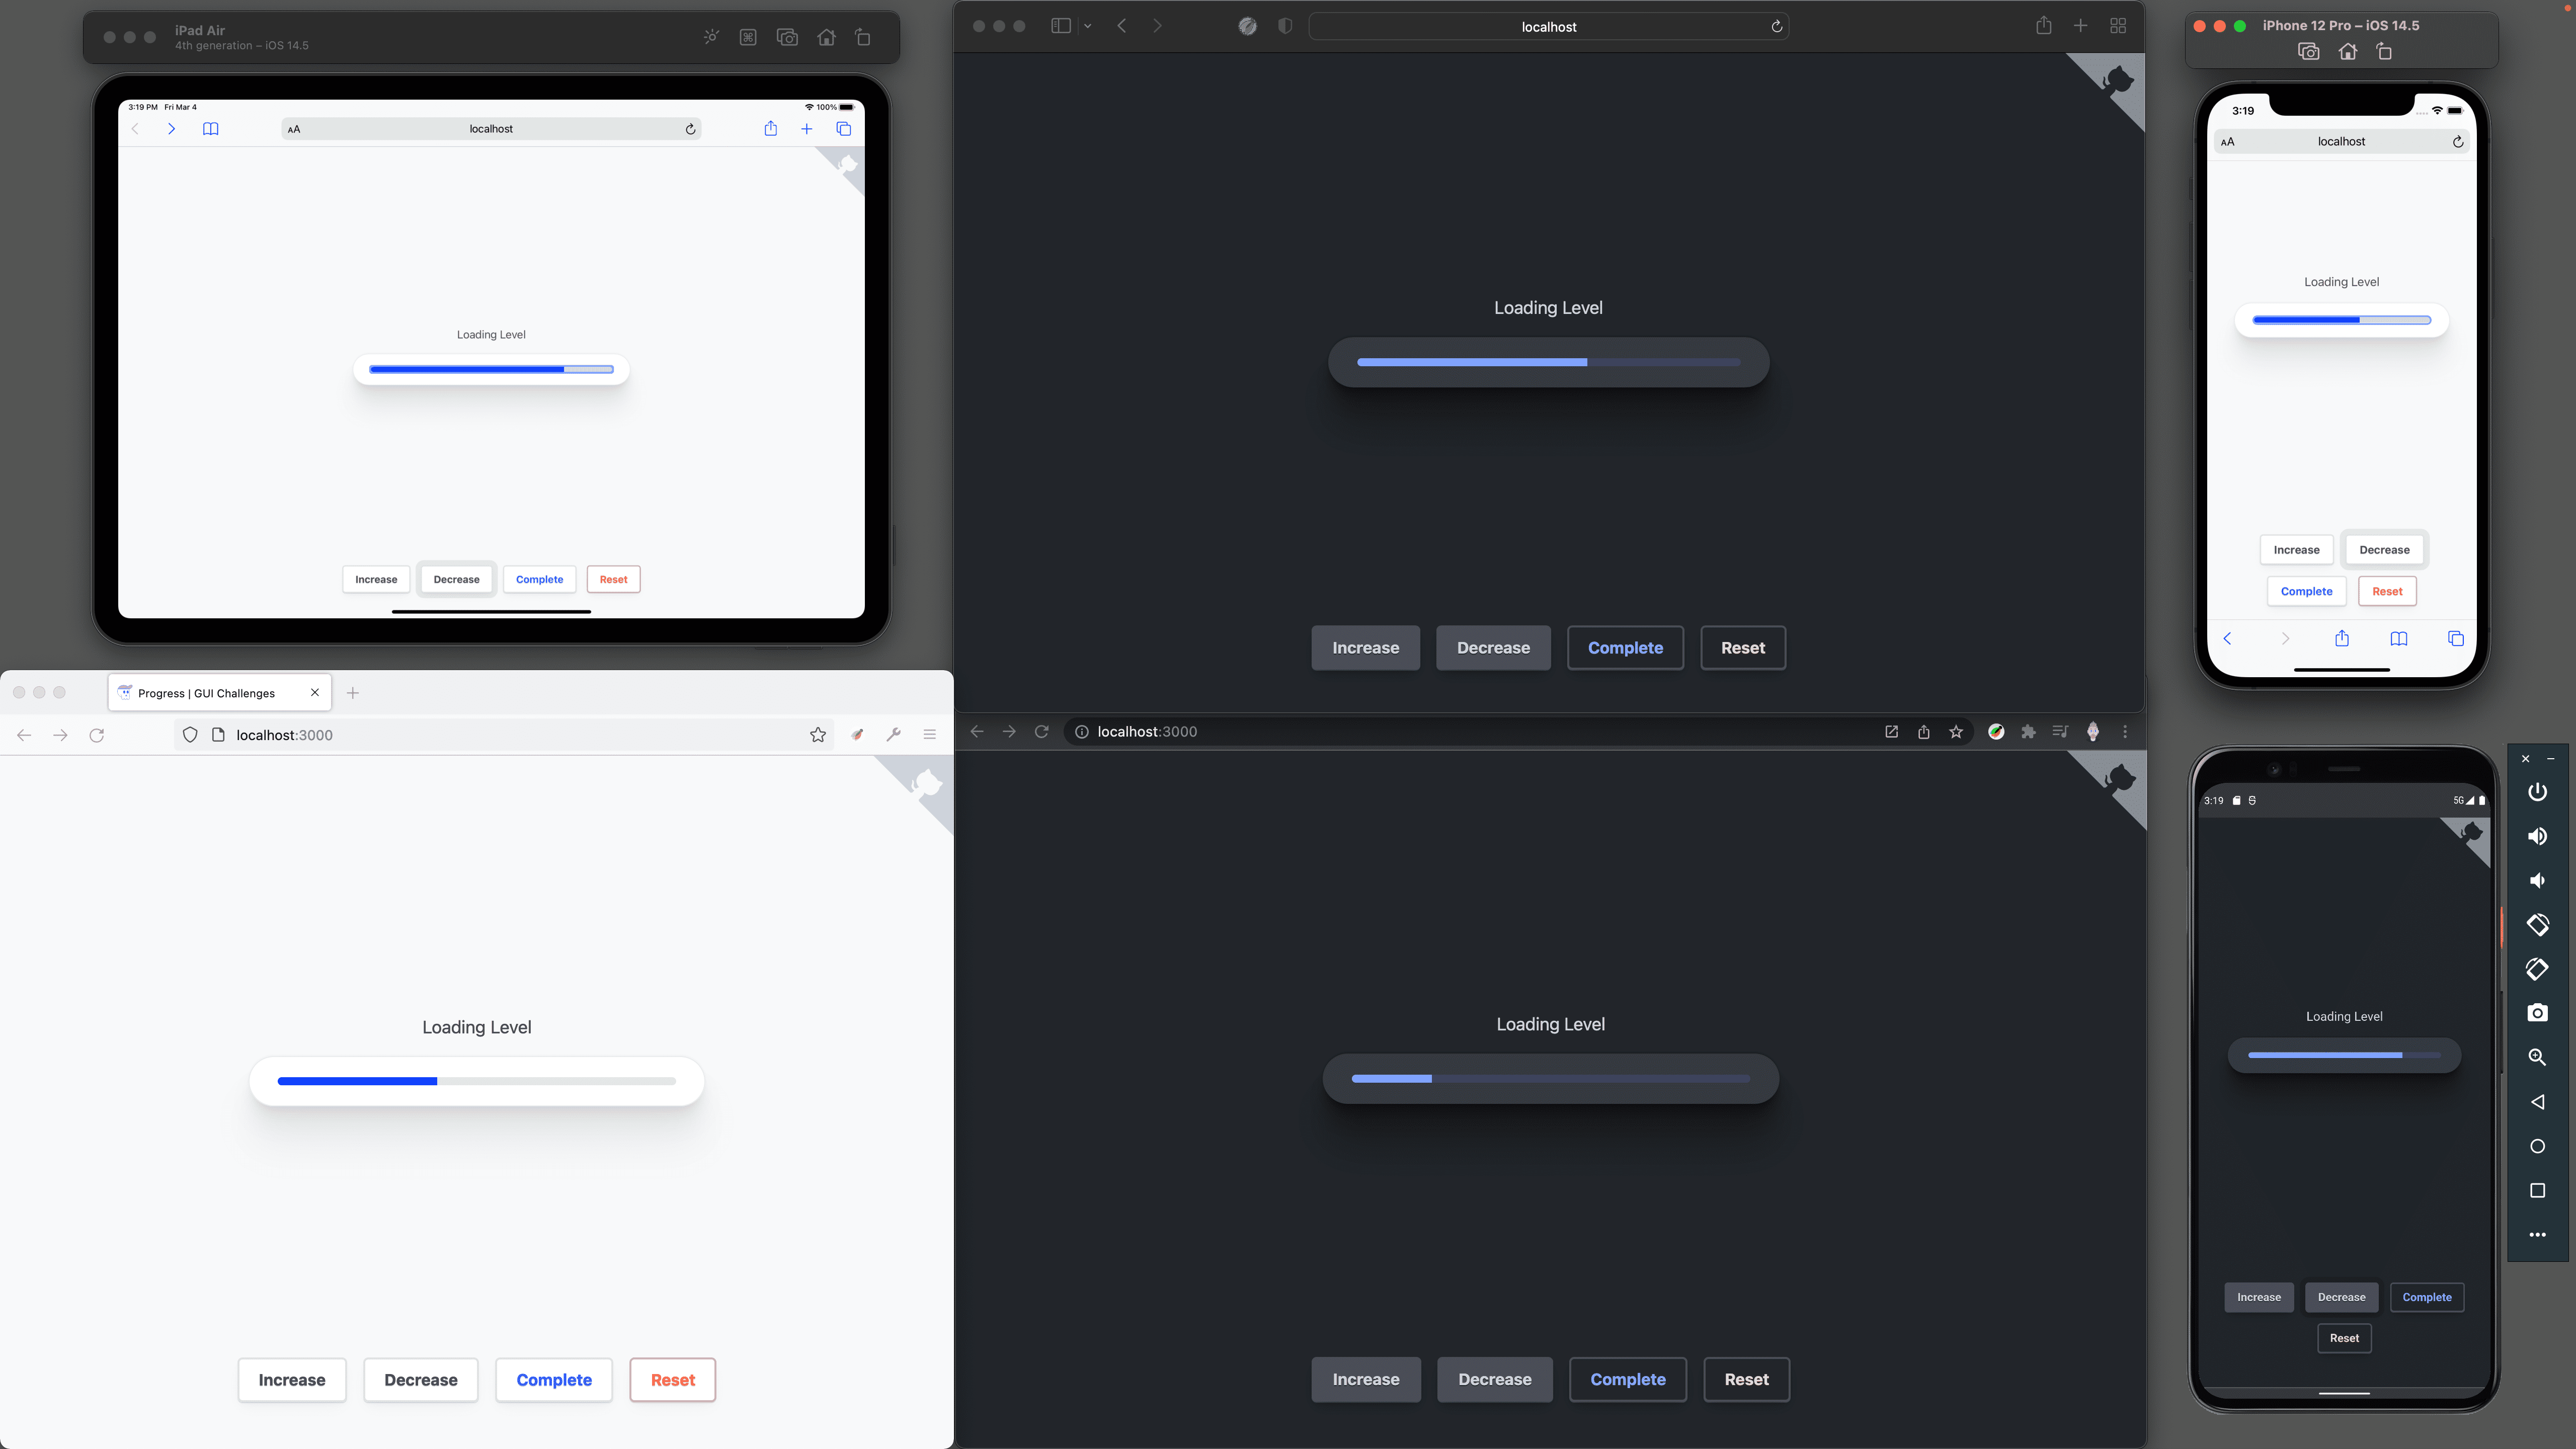
Task: Toggle dark mode icon in desktop Safari toolbar
Action: [1284, 25]
